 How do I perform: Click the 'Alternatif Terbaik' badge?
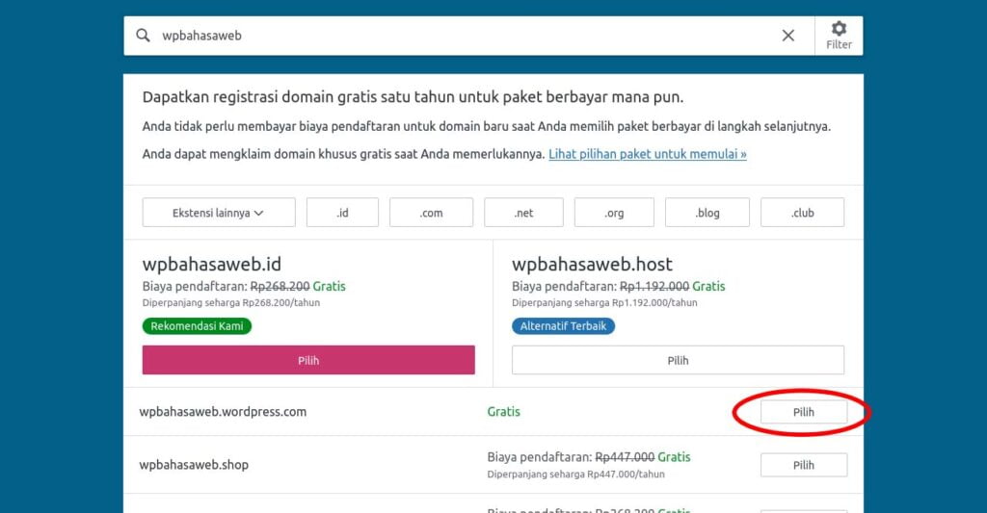[x=563, y=325]
